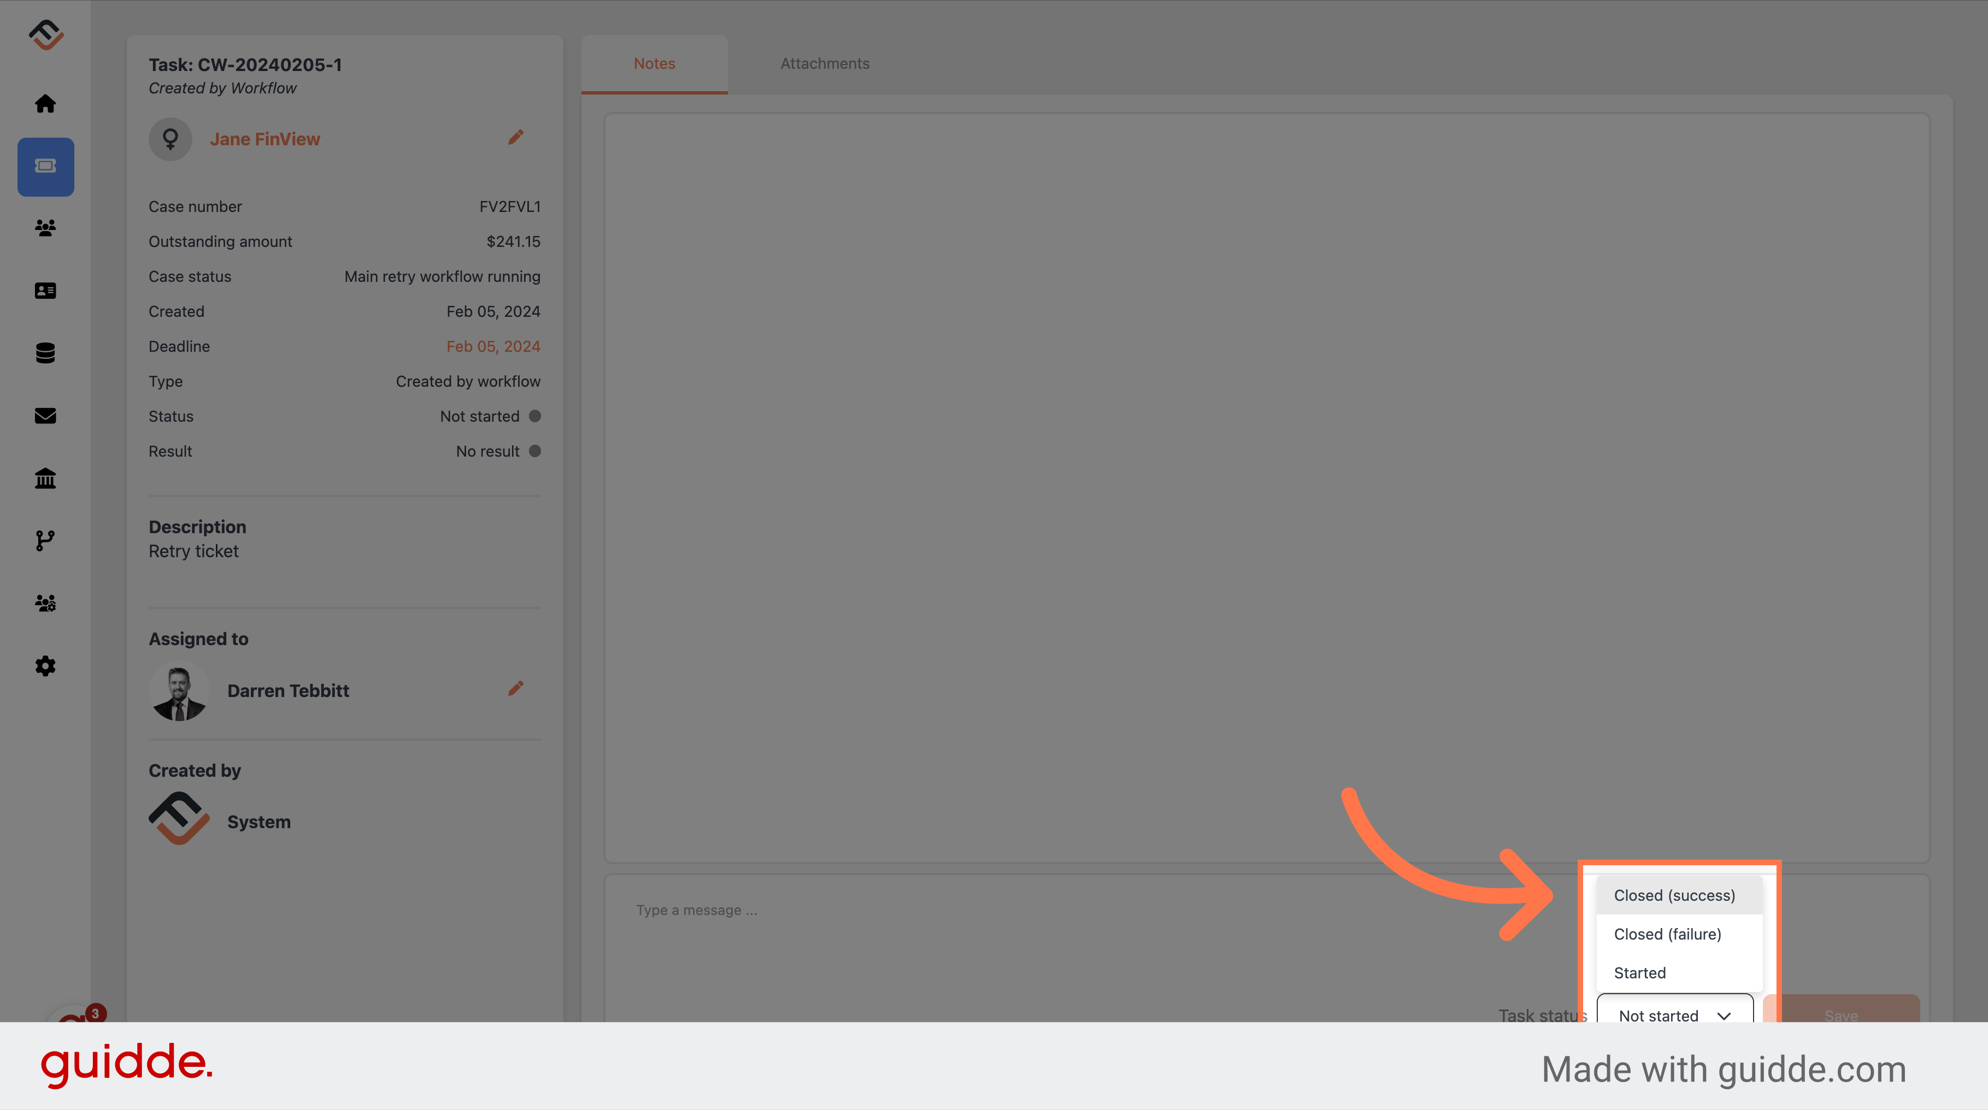Choose 'Started' from the status options
1988x1110 pixels.
[x=1640, y=972]
